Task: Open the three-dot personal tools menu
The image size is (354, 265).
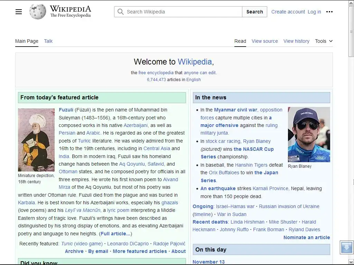Action: click(329, 12)
